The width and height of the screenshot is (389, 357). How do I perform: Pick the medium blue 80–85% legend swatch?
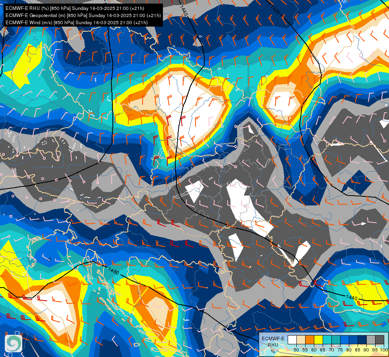[x=354, y=340]
